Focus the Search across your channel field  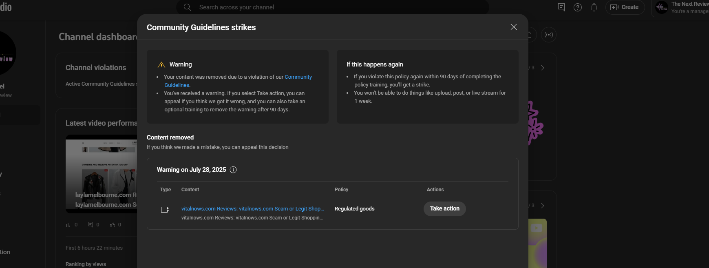pyautogui.click(x=332, y=7)
